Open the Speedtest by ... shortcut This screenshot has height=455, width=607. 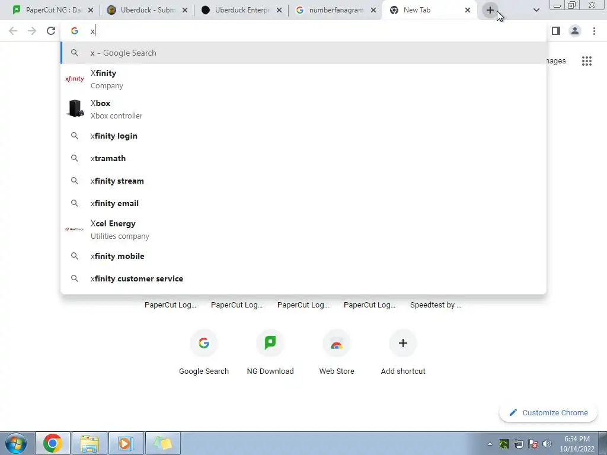tap(436, 305)
